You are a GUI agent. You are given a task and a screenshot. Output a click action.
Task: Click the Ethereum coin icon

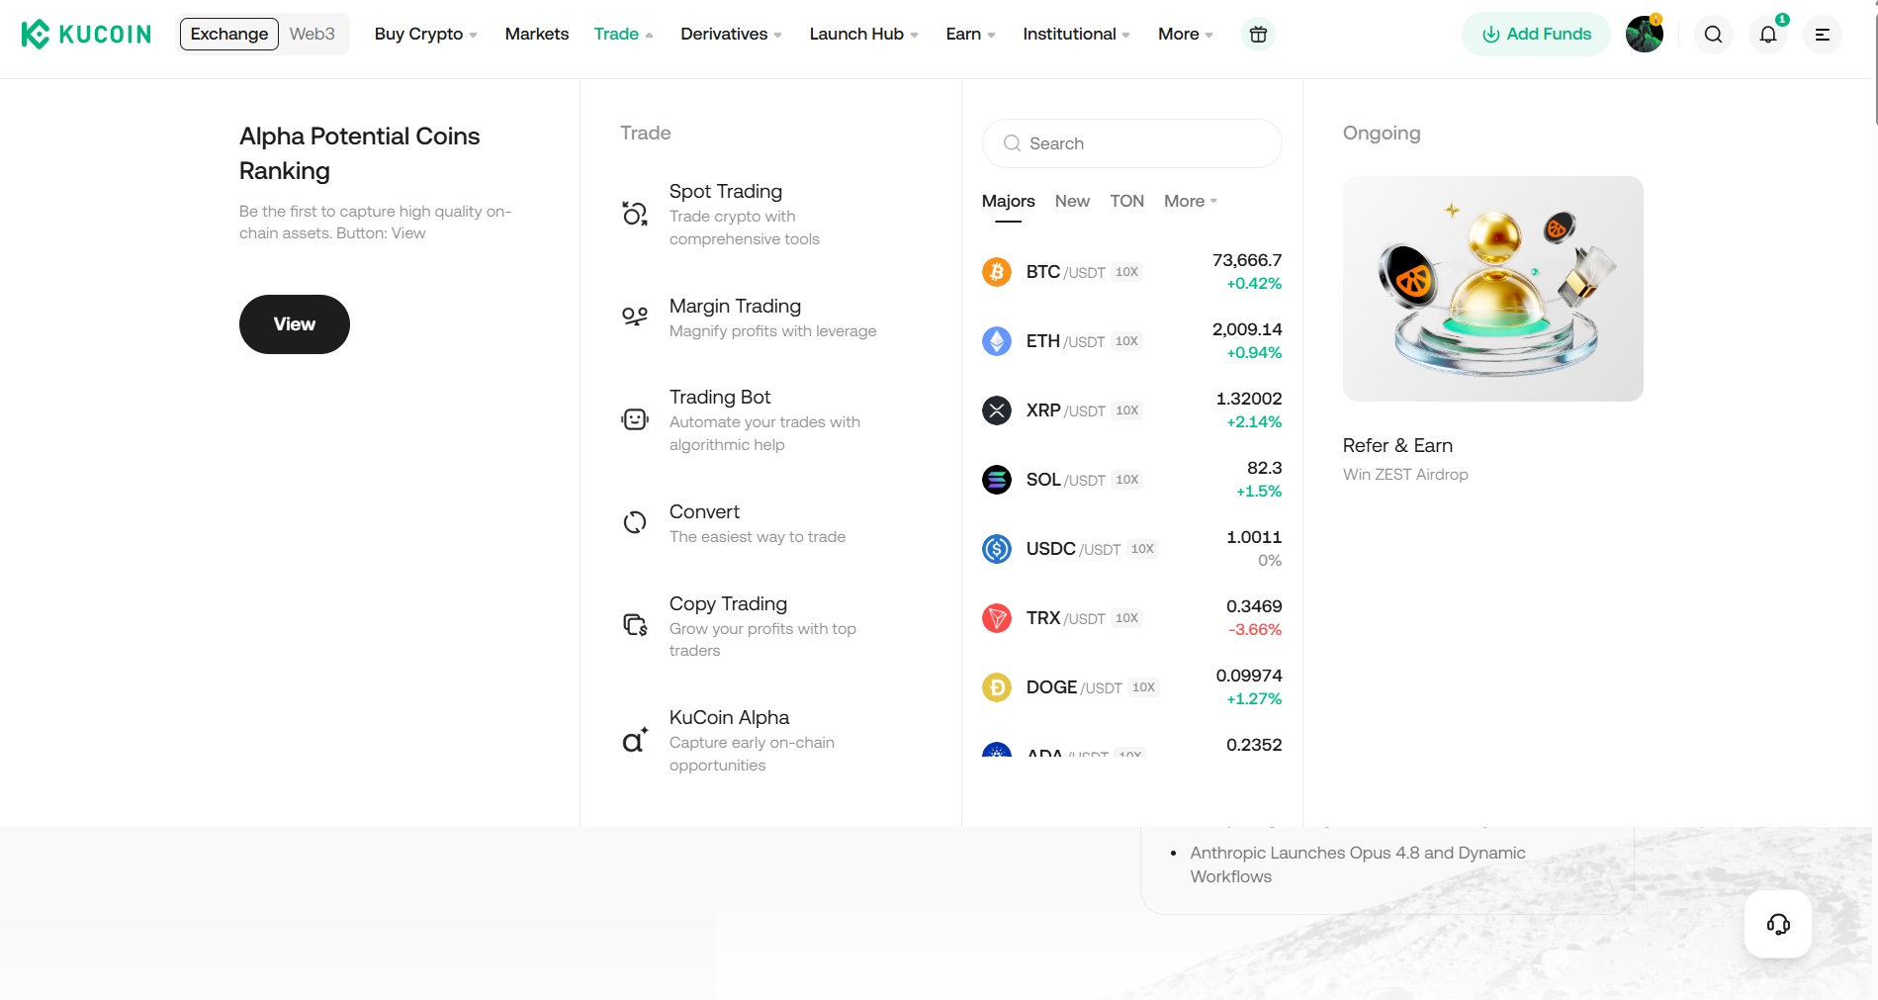point(997,341)
